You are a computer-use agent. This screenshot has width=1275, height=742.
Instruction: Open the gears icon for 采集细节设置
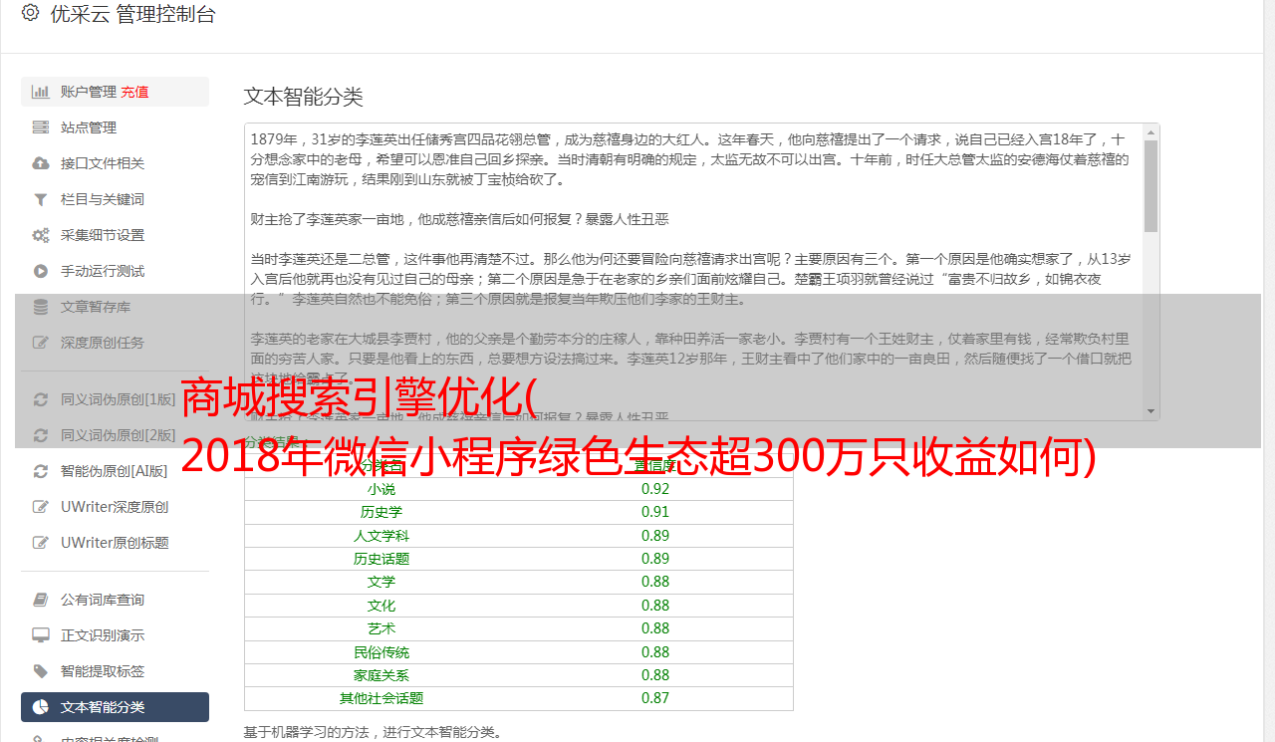[x=41, y=235]
